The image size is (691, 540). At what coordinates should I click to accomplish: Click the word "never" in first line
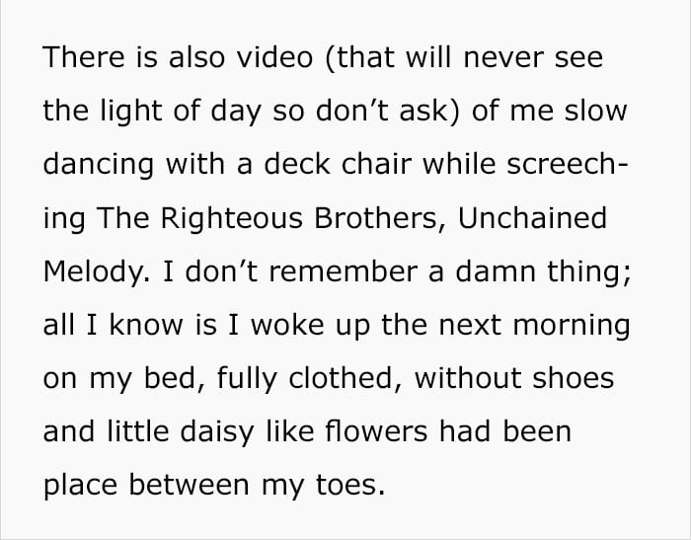(502, 57)
